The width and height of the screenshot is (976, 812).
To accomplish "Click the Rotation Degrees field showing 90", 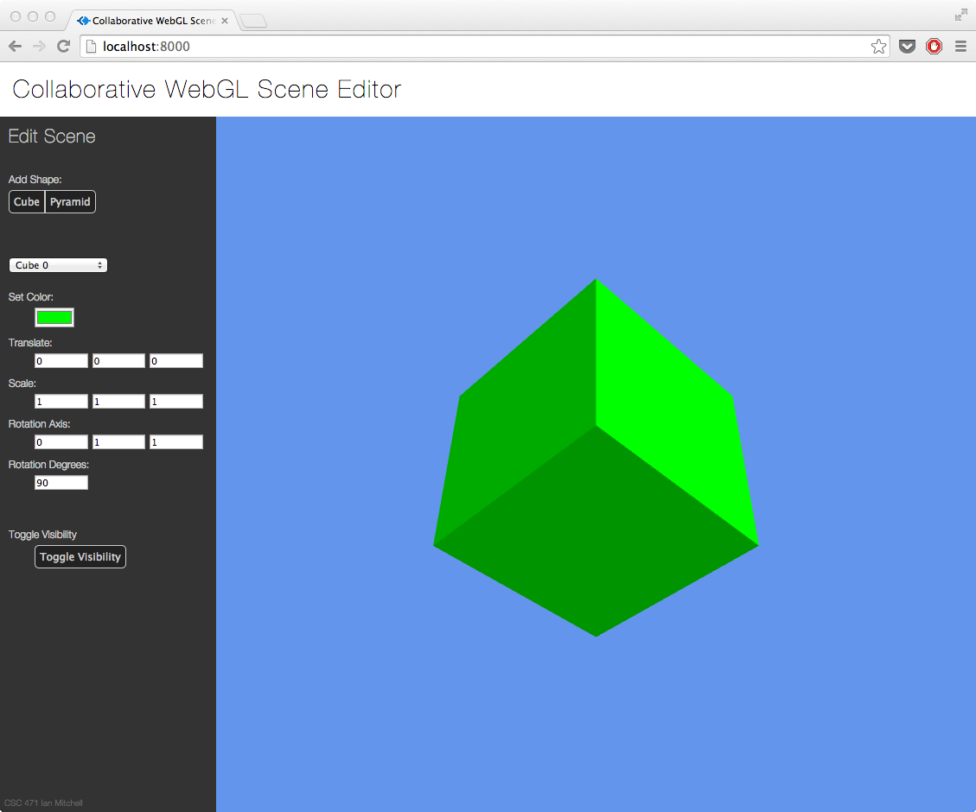I will 61,483.
